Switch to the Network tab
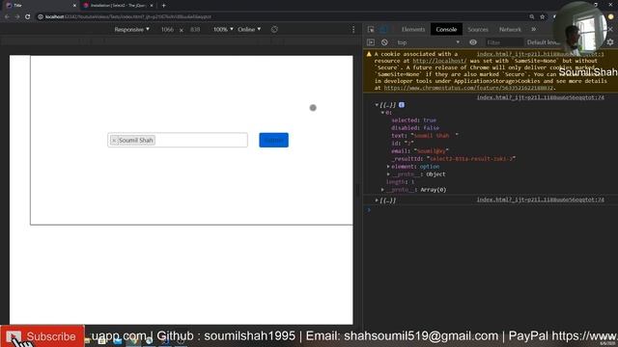Screen dimensions: 618x347 (510, 30)
